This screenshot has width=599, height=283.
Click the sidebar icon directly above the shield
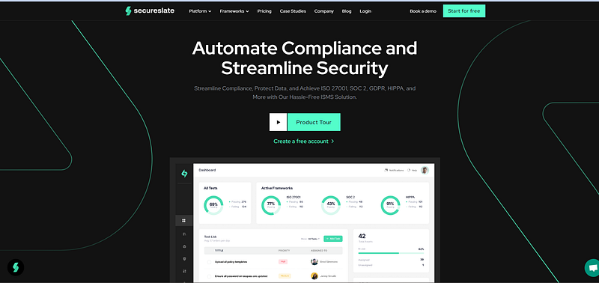coord(183,246)
